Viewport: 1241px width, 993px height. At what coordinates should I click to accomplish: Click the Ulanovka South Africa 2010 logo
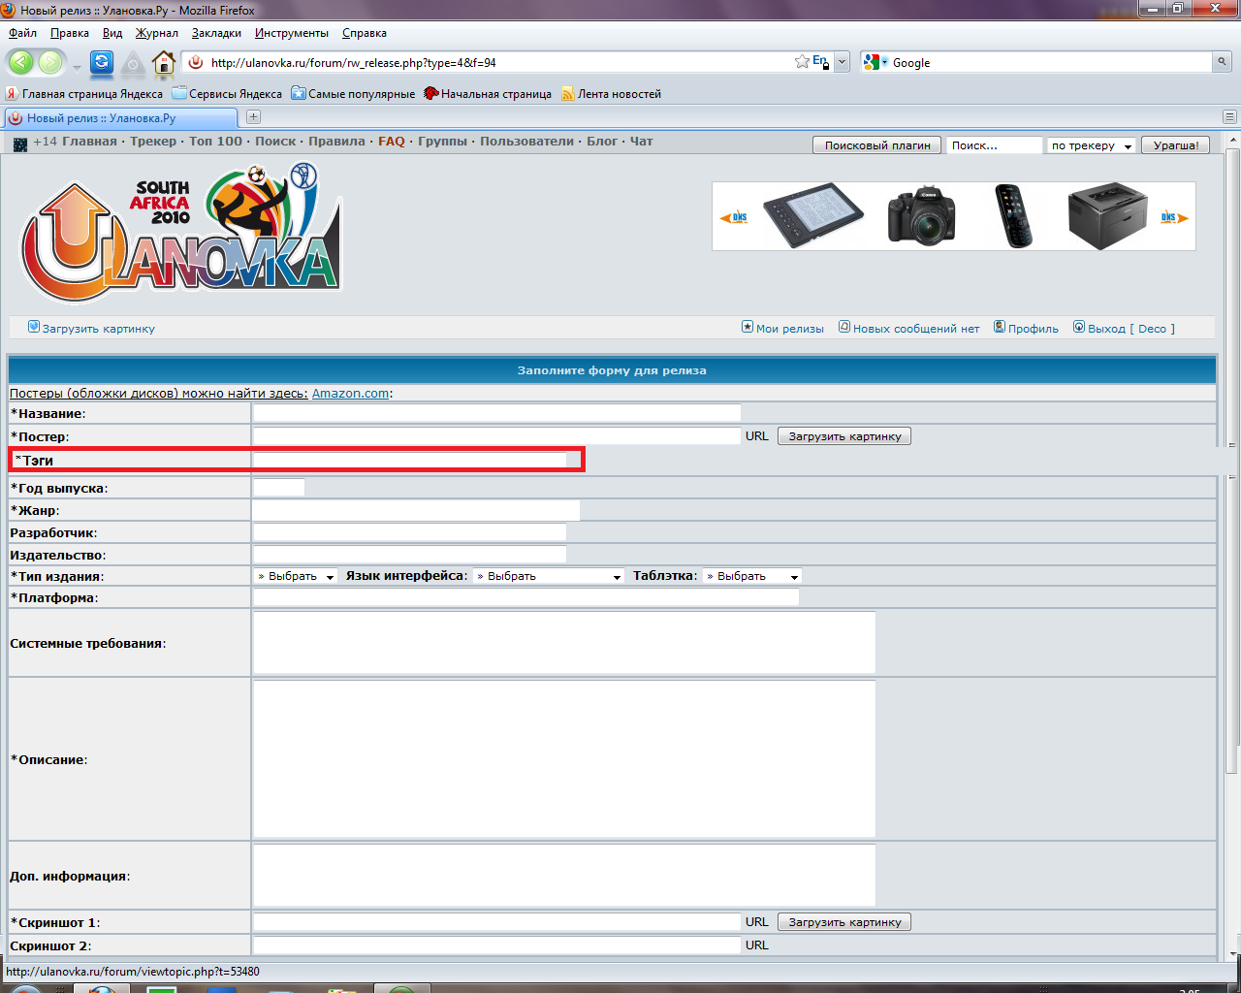(181, 234)
